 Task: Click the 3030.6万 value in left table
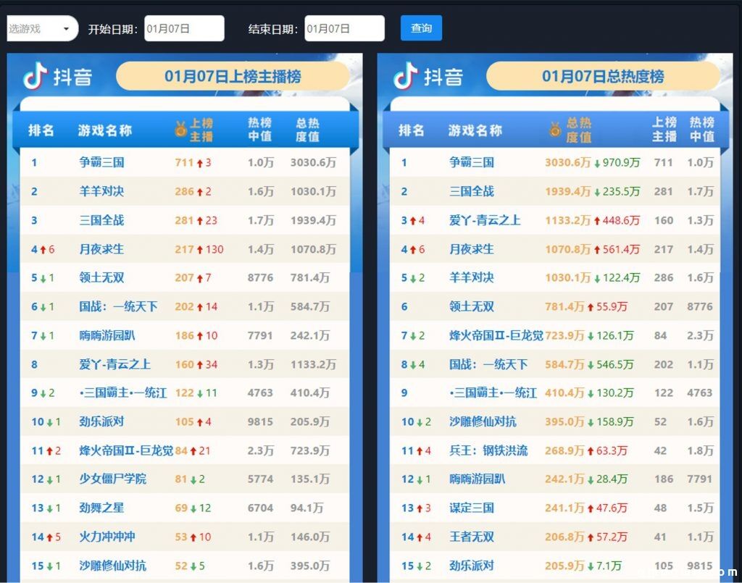[x=313, y=163]
